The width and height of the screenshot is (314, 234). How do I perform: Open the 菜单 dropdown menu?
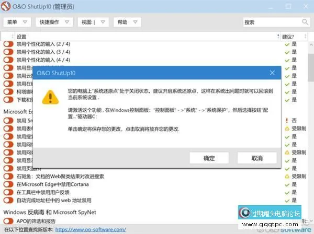17,22
